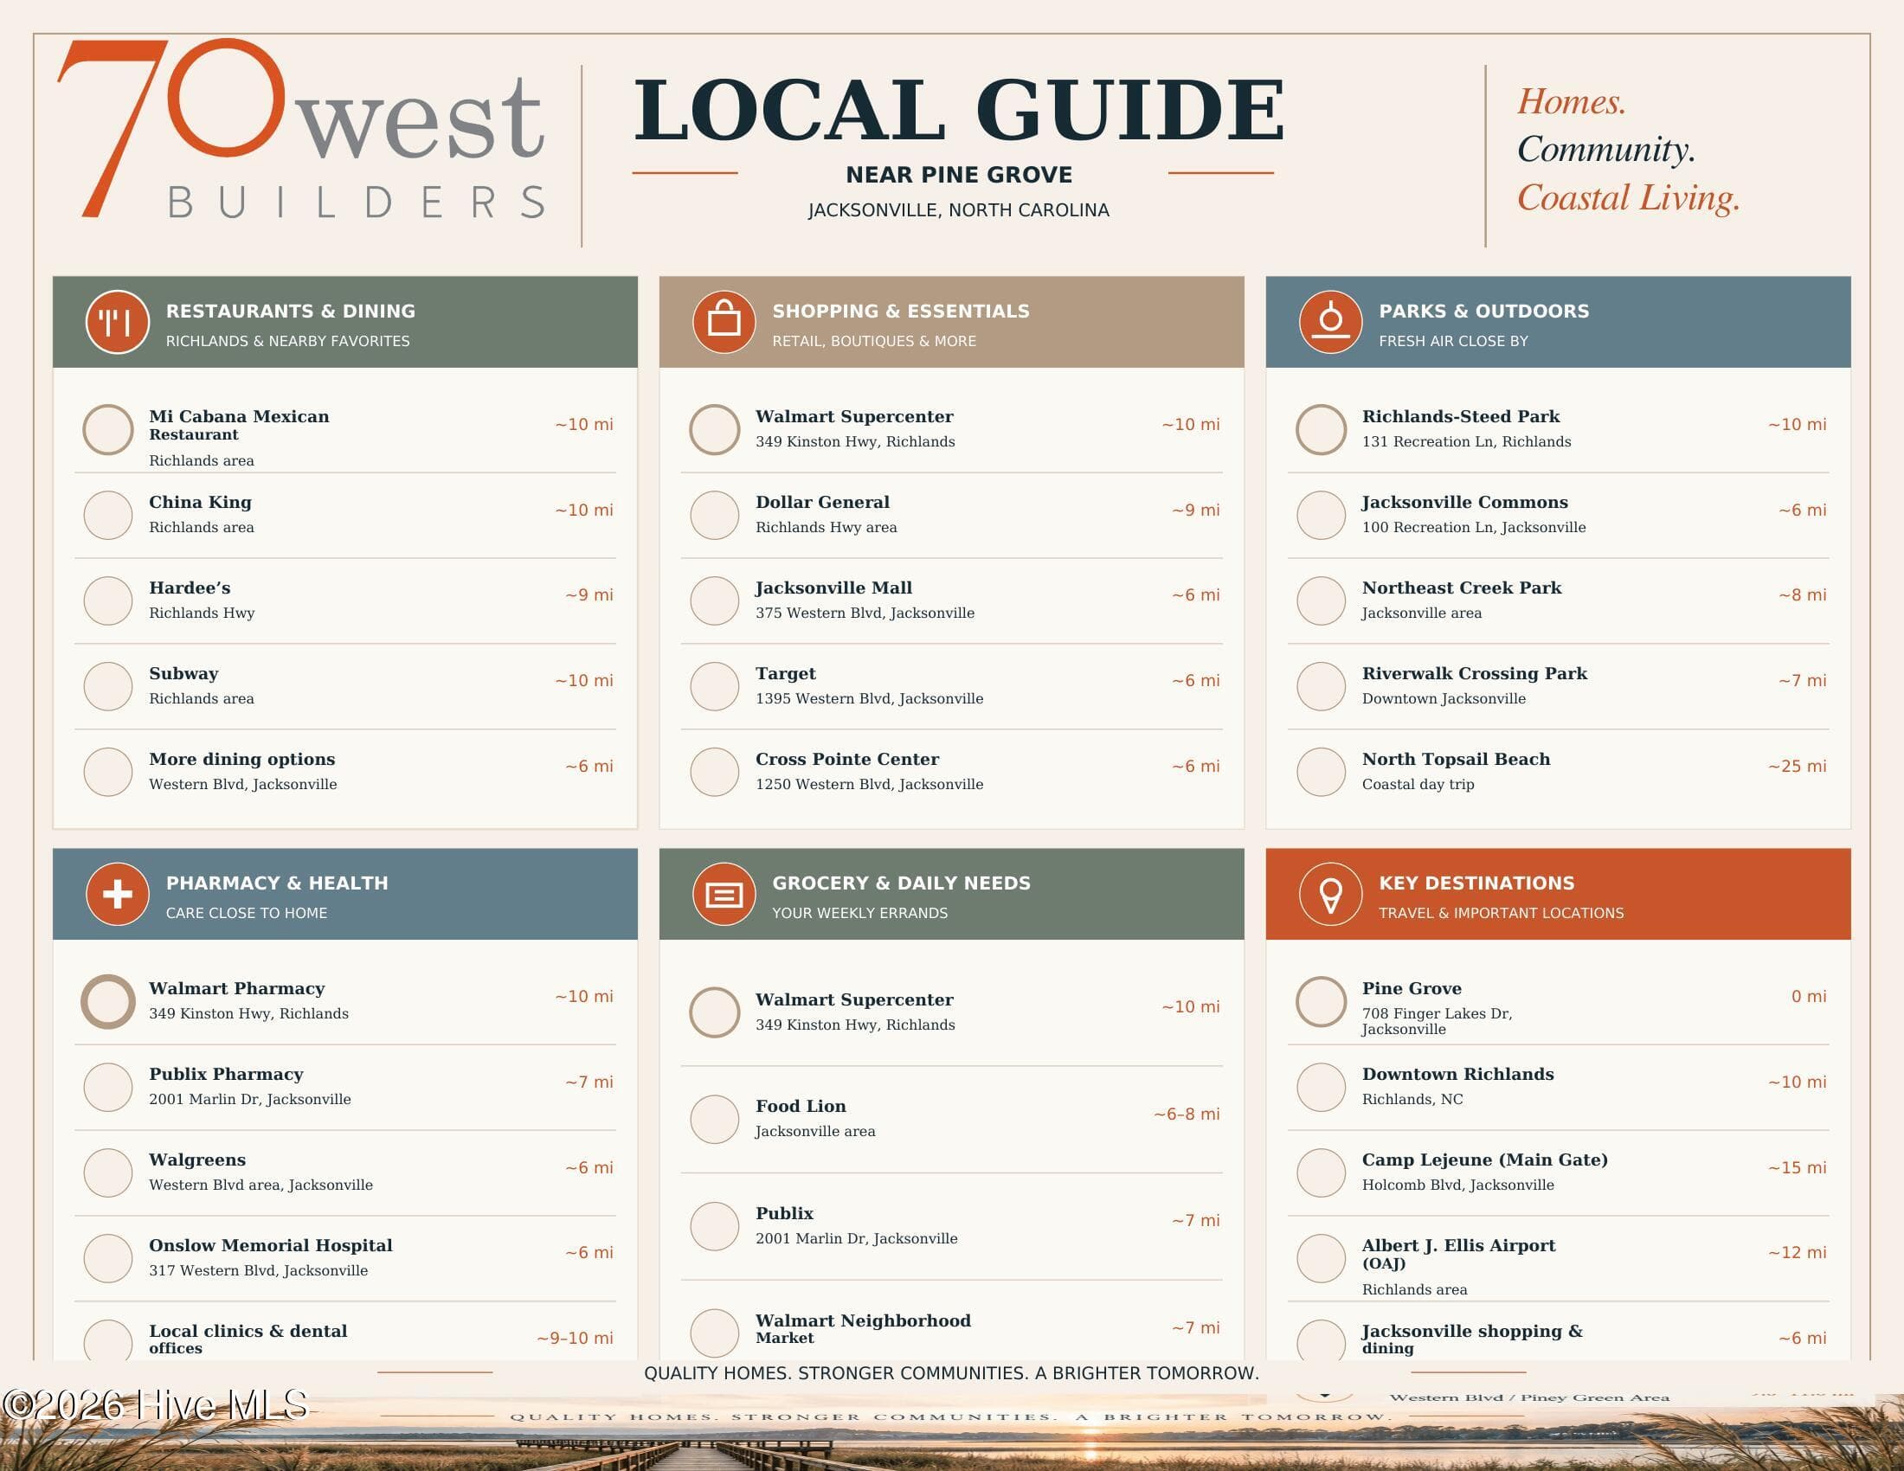Click the Parks & Outdoors icon
Viewport: 1904px width, 1471px height.
pos(1330,322)
